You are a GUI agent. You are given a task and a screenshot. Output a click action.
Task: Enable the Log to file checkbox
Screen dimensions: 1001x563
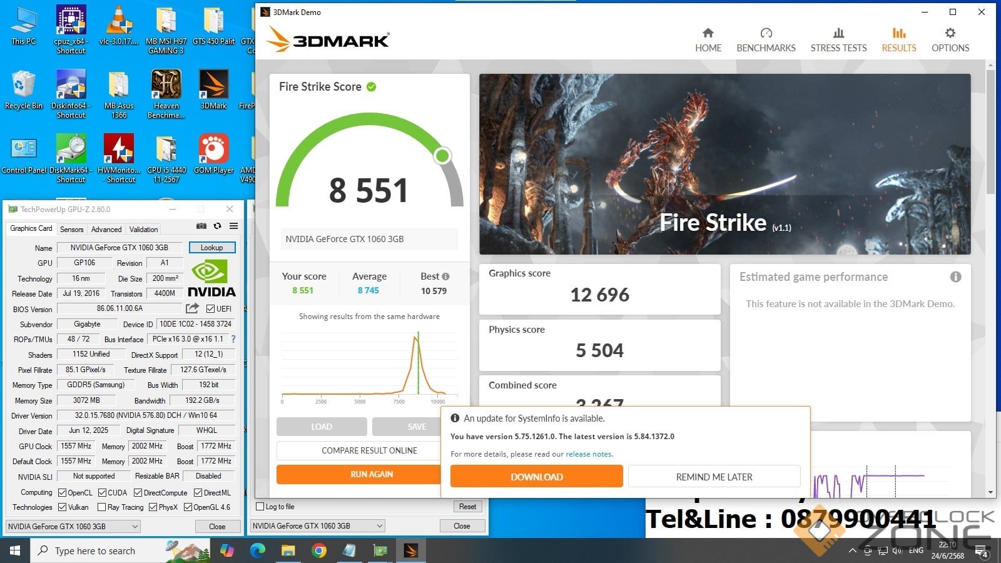260,507
